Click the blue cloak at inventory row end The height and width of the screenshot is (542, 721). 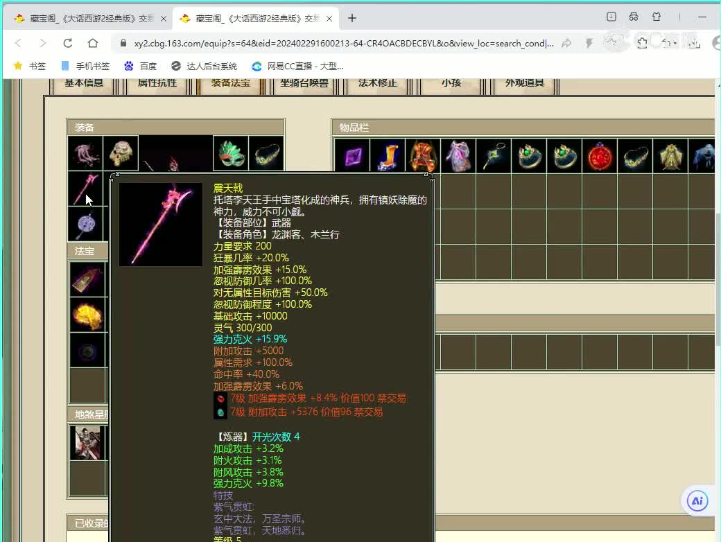702,157
